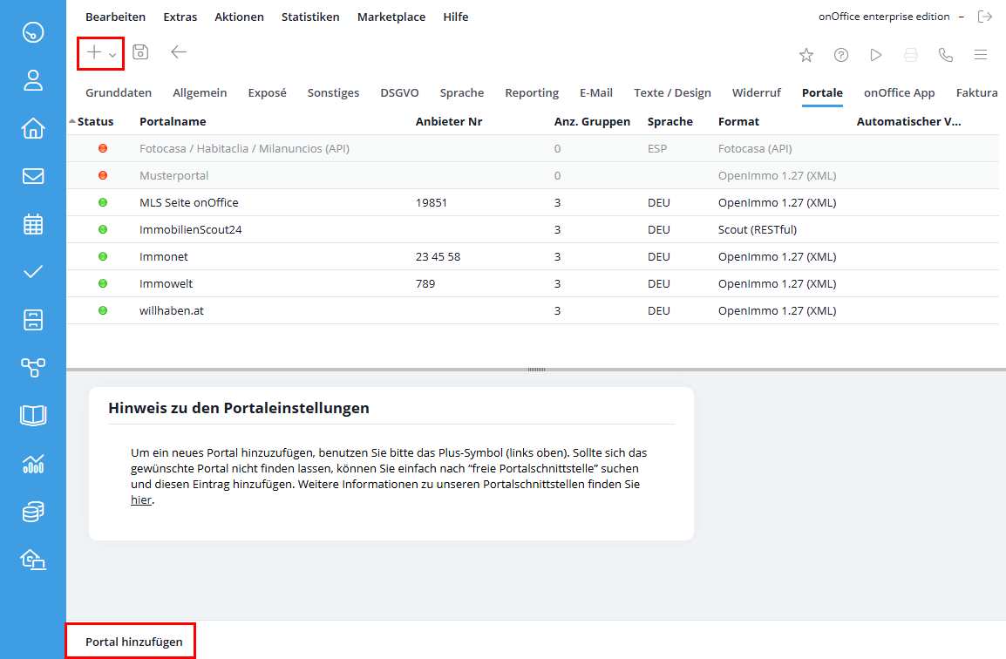Select the Immonet portal row
1006x659 pixels.
click(x=533, y=256)
